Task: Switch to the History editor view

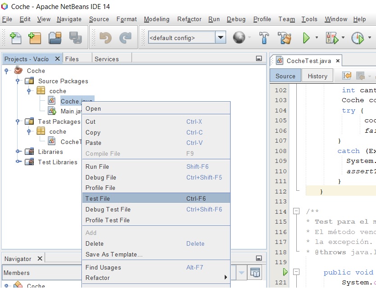Action: (x=317, y=76)
